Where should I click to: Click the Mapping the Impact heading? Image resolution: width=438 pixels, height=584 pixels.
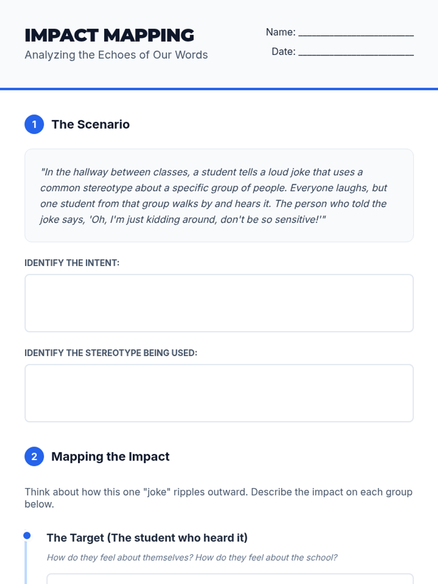pyautogui.click(x=110, y=457)
